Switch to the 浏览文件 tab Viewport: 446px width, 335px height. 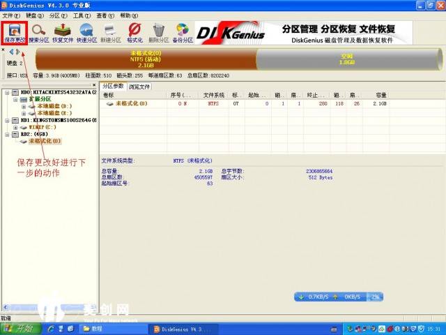[139, 87]
